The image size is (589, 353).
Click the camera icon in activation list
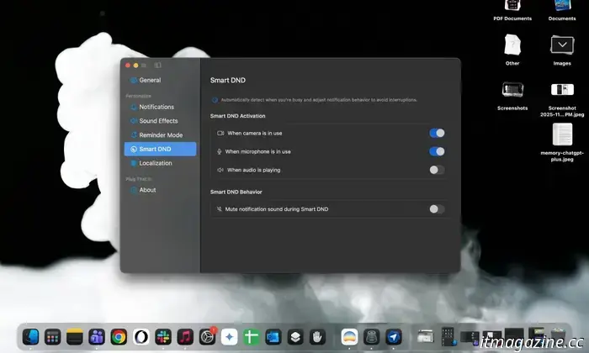220,133
